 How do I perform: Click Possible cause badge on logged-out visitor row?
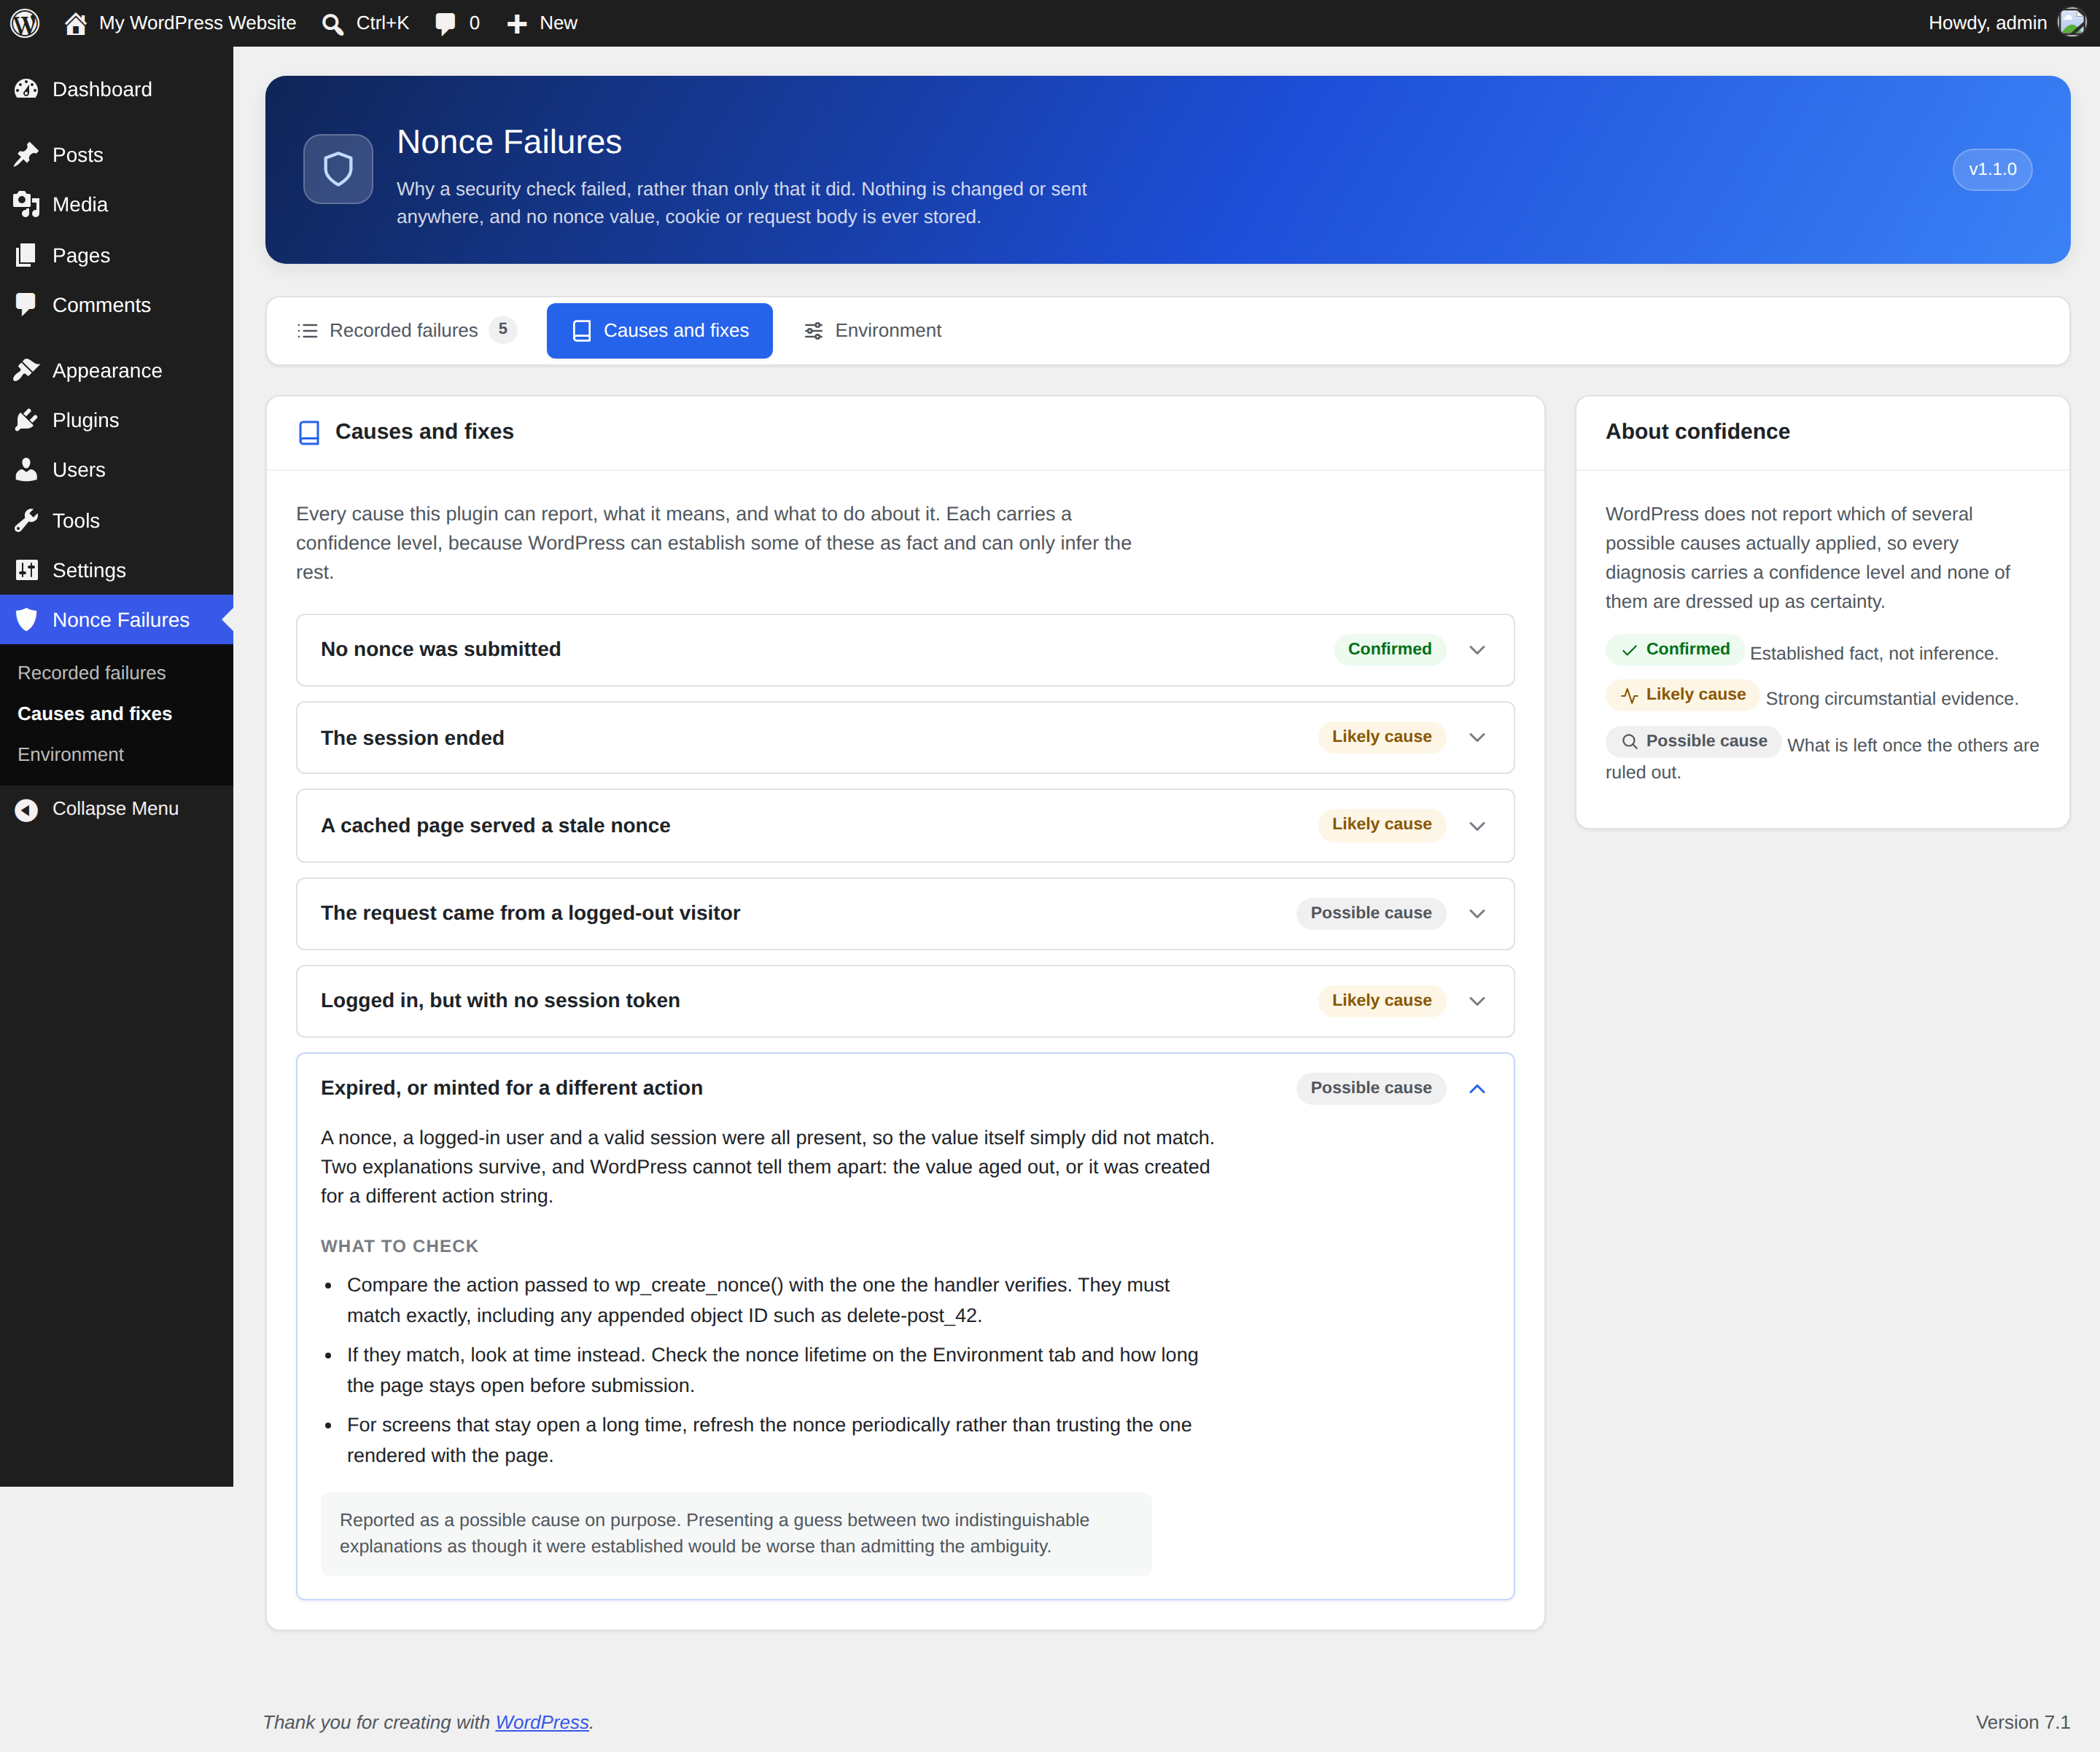(1371, 912)
